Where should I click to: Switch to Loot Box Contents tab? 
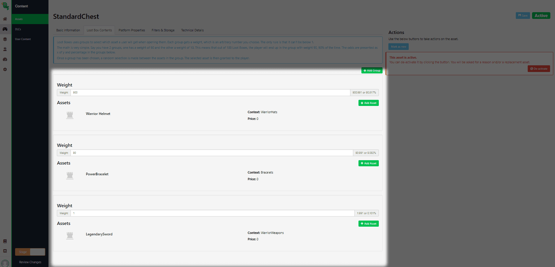coord(99,30)
